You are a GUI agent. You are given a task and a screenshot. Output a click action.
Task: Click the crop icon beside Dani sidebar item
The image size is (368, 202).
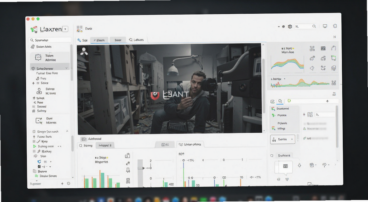[39, 120]
